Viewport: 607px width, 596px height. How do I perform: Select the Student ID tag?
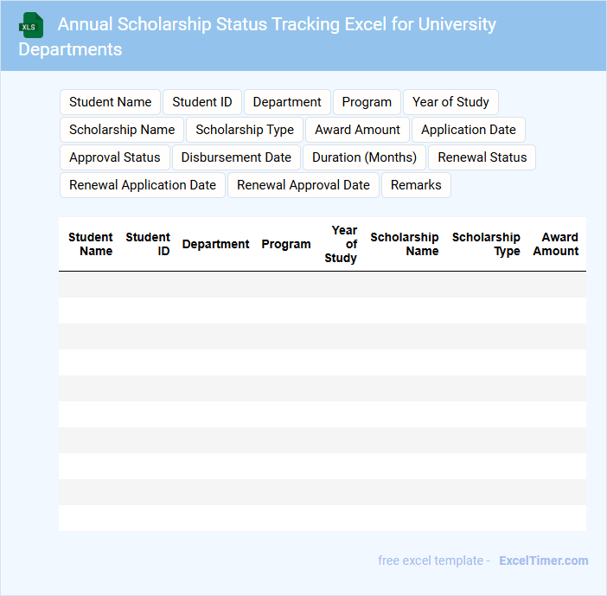point(202,102)
